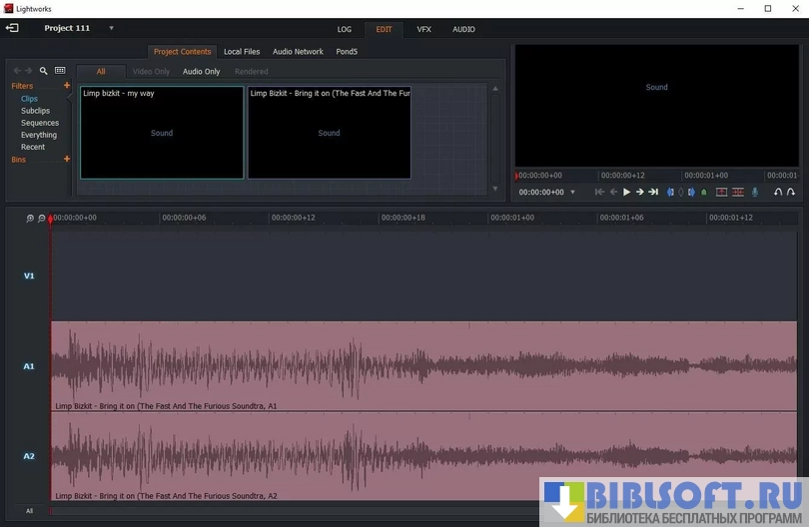Select the Audio Only filter
This screenshot has height=527, width=809.
tap(201, 72)
